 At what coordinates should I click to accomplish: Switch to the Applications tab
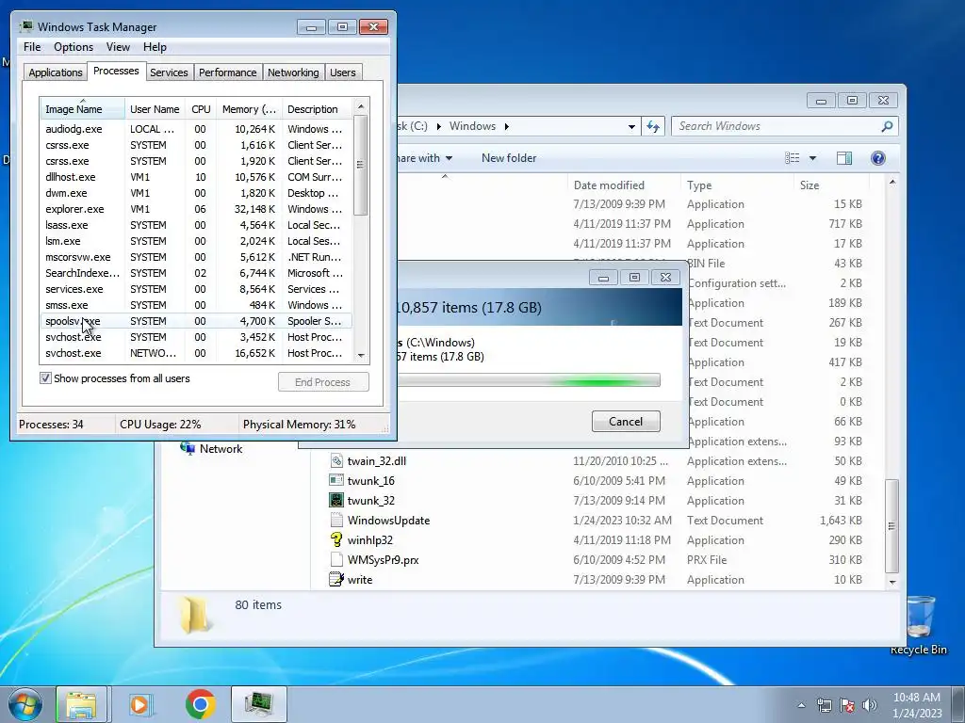click(56, 72)
